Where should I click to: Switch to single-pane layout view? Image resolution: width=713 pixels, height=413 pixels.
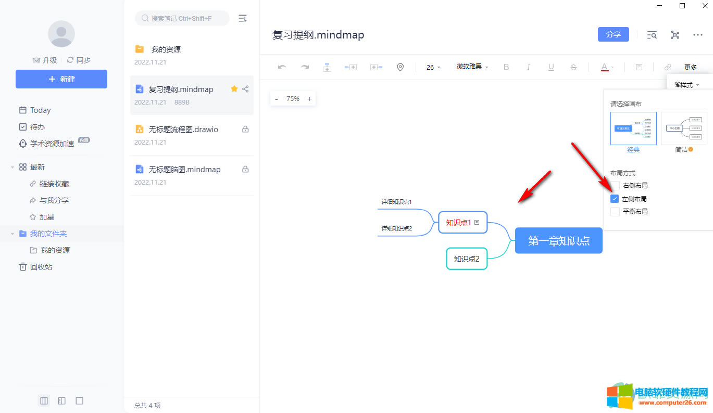click(79, 401)
